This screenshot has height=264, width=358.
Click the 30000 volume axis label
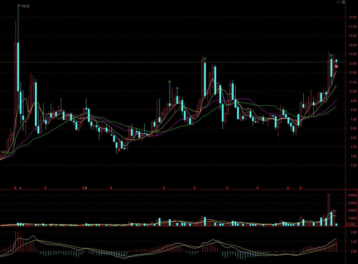[x=353, y=203]
